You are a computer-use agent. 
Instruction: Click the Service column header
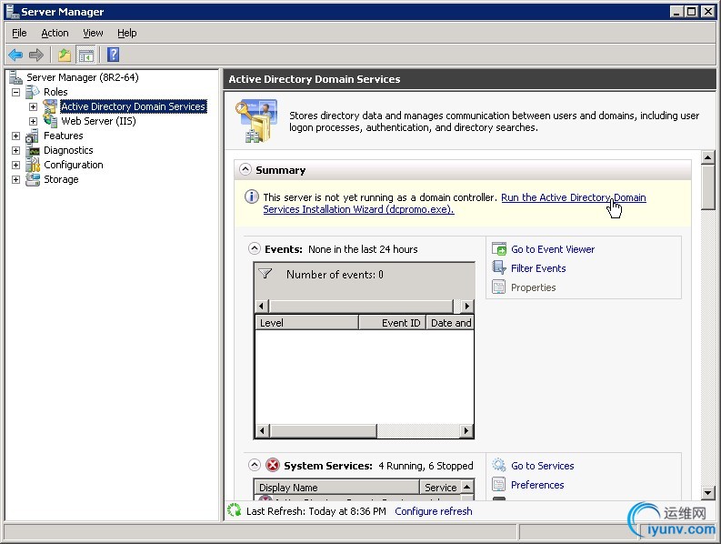(439, 488)
